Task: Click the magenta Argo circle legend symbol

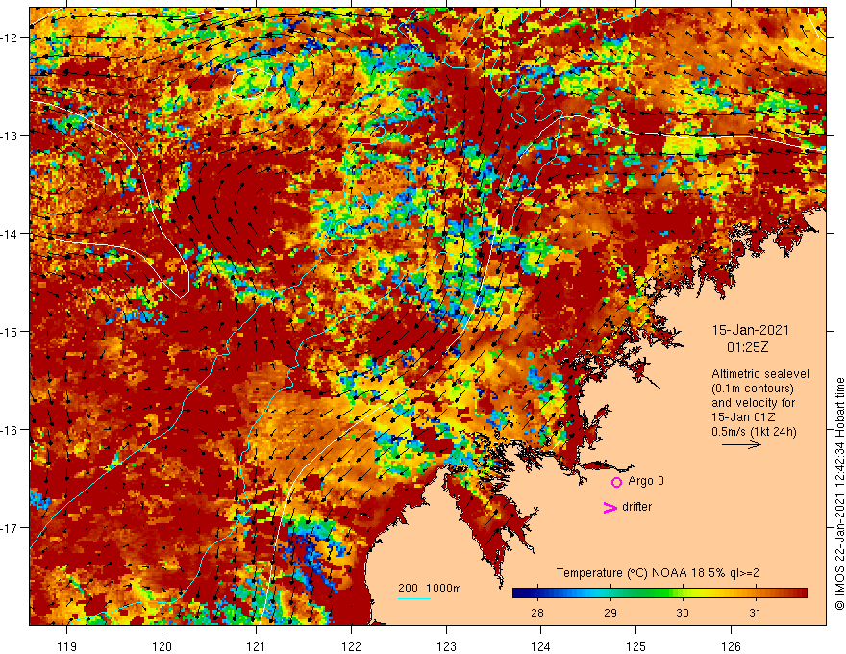Action: pyautogui.click(x=616, y=482)
